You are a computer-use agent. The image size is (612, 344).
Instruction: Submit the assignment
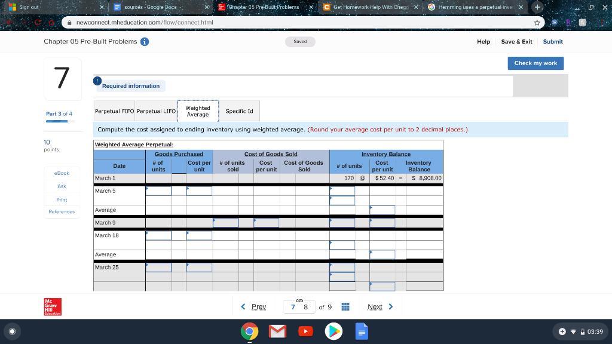click(552, 42)
